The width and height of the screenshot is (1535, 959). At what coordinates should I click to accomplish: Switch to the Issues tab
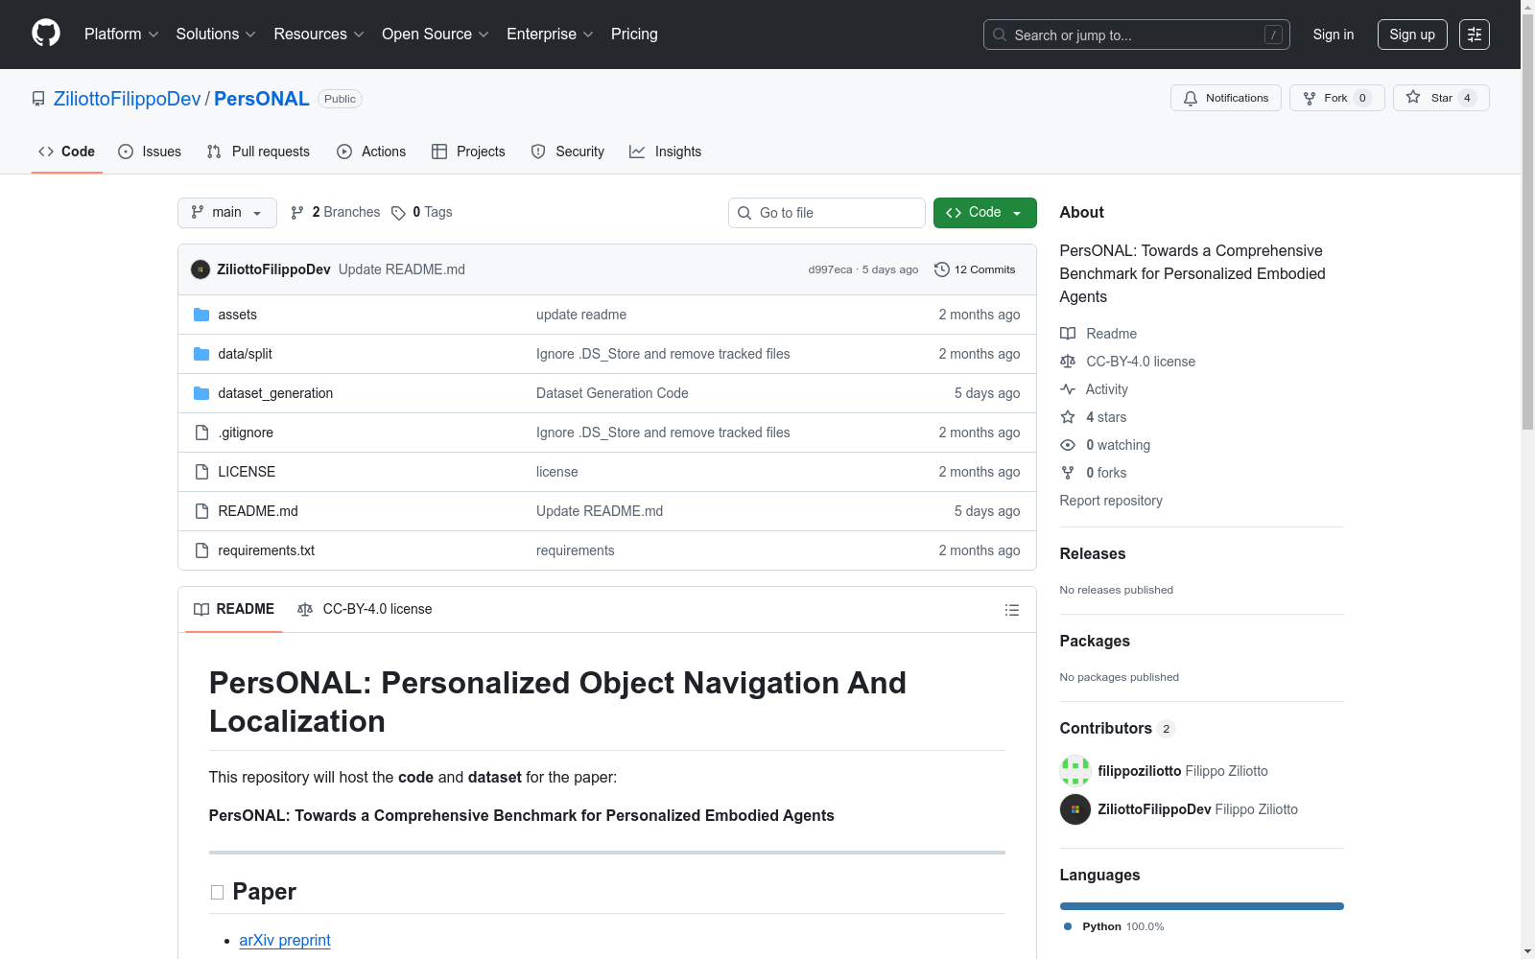150,152
